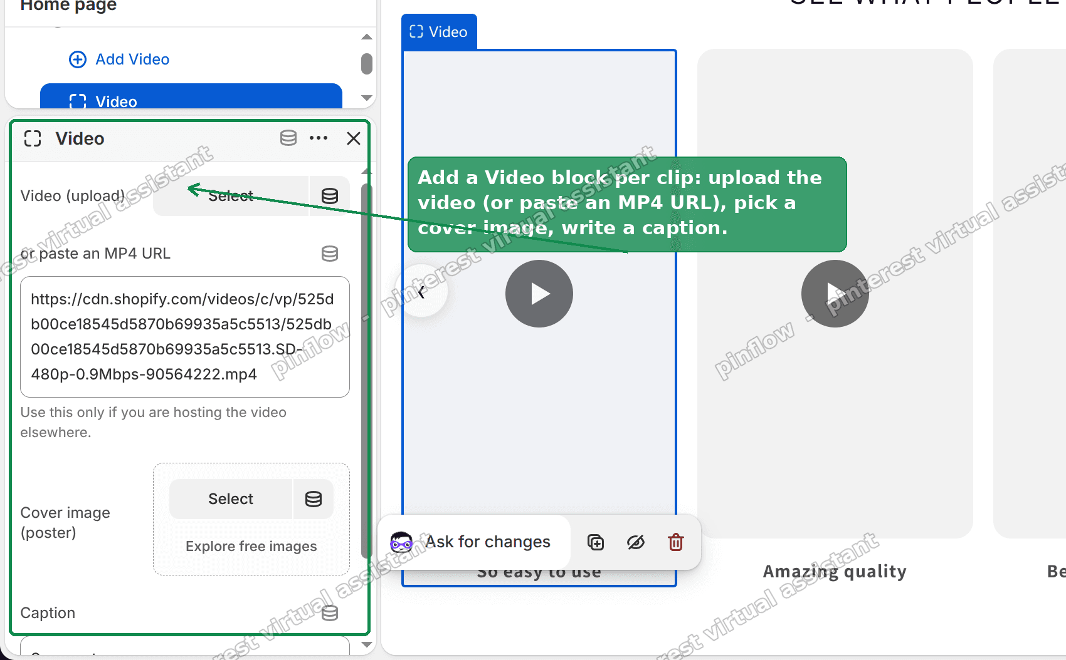Click the settings panel vertical scrollbar
The height and width of the screenshot is (660, 1066).
(x=366, y=369)
